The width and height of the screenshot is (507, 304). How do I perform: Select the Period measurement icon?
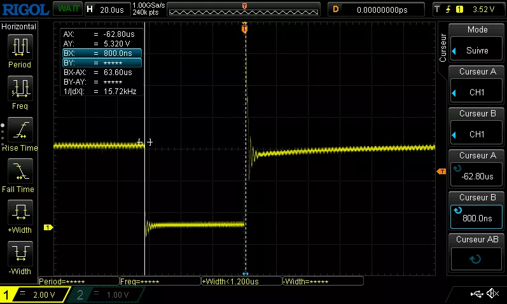(19, 46)
